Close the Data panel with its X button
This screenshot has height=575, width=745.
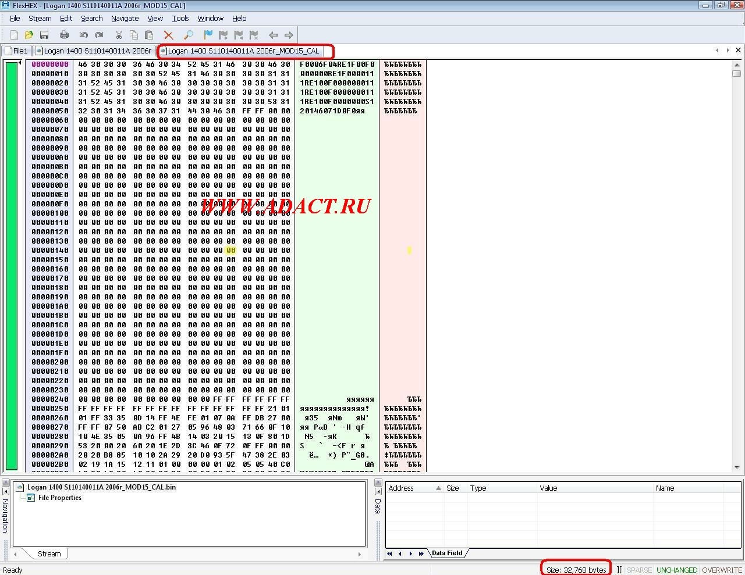coord(378,483)
